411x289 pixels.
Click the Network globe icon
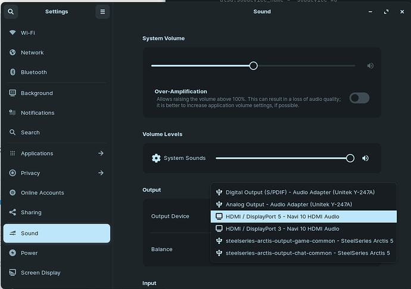tap(13, 52)
